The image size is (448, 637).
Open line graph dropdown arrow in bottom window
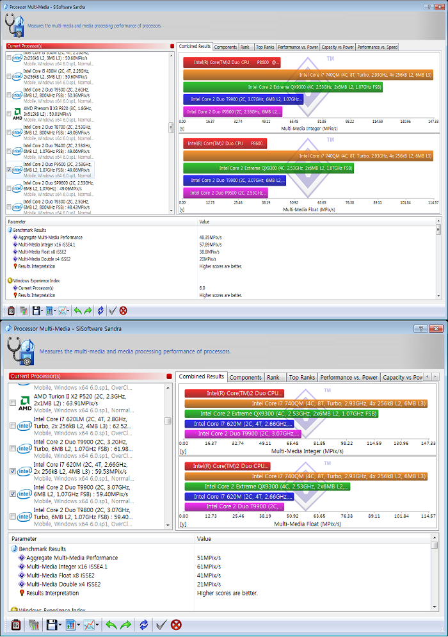97,625
